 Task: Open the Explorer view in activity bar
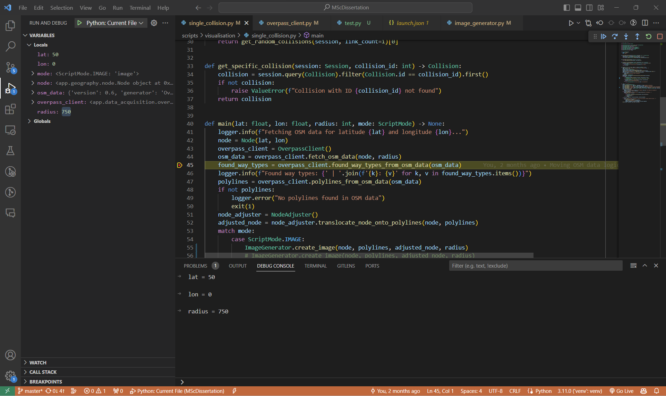coord(10,25)
